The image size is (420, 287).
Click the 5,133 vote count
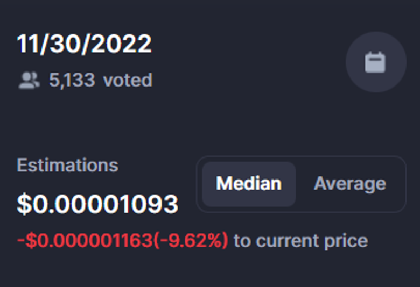pyautogui.click(x=72, y=81)
